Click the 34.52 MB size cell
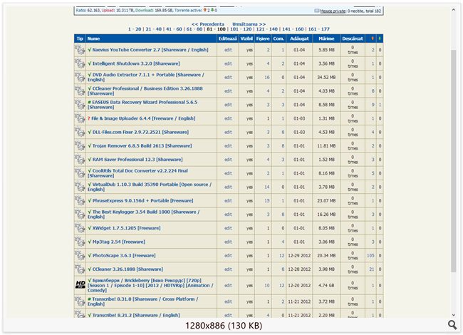 point(326,77)
